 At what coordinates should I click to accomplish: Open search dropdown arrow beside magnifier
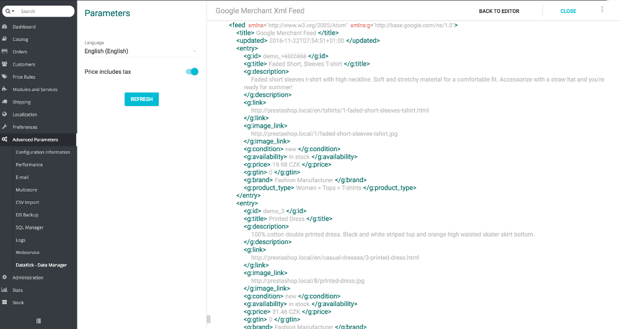click(x=13, y=11)
